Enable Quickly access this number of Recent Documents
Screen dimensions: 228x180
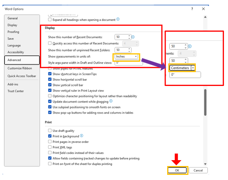[x=50, y=43]
